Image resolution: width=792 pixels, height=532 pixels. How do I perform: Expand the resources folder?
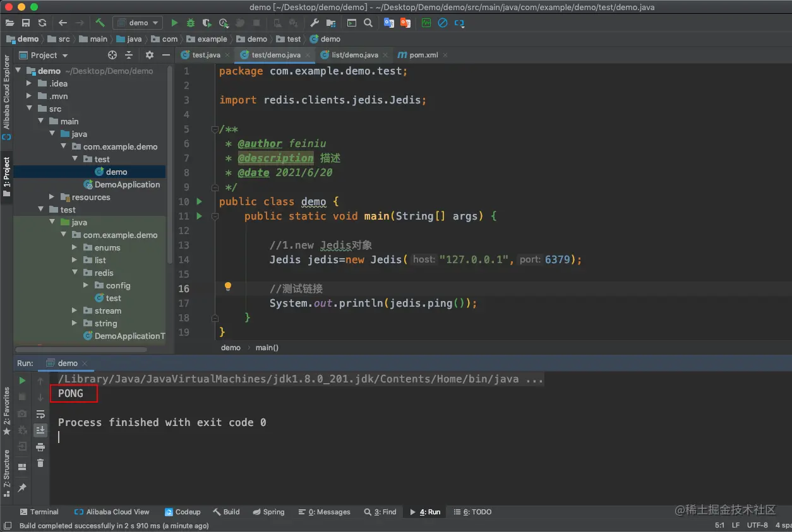point(52,197)
